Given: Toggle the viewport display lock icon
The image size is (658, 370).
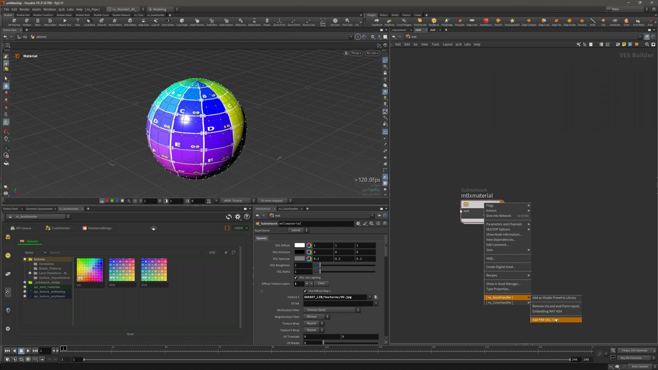Looking at the screenshot, I should pos(346,53).
